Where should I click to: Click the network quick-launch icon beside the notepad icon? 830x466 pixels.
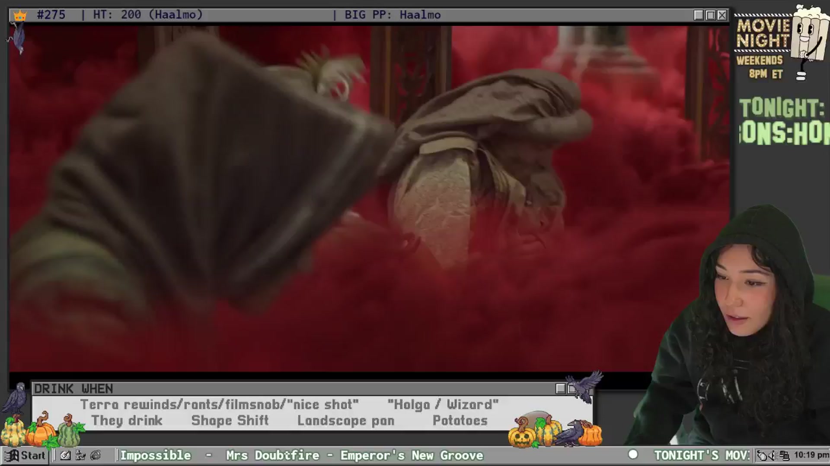(x=80, y=455)
